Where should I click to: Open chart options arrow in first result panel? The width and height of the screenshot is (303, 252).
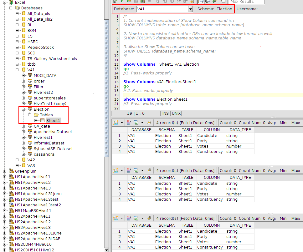pos(122,123)
